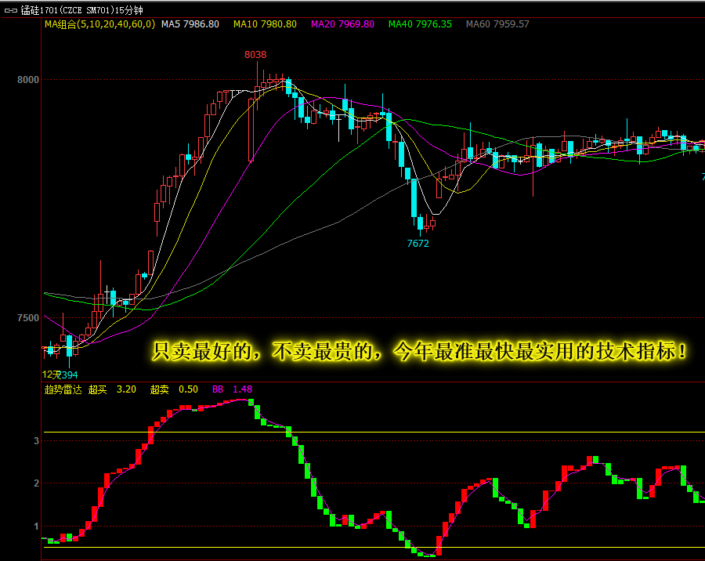Select the 锰硅1701 15分钟 chart title

pyautogui.click(x=81, y=10)
